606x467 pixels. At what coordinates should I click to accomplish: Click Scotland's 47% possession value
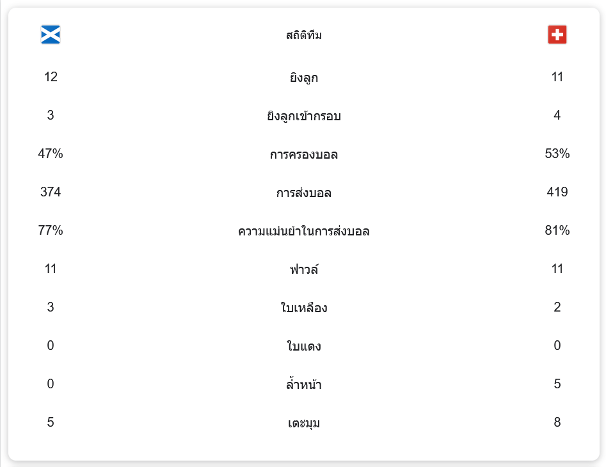(x=51, y=154)
